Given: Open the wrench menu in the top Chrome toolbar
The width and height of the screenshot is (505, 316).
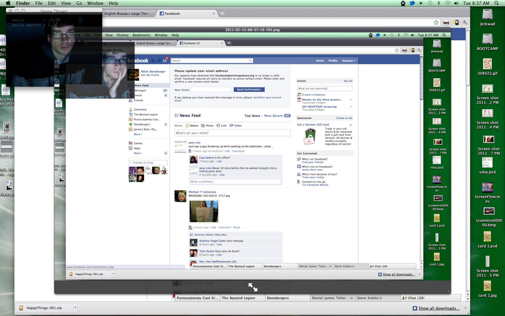Looking at the screenshot, I should (465, 23).
